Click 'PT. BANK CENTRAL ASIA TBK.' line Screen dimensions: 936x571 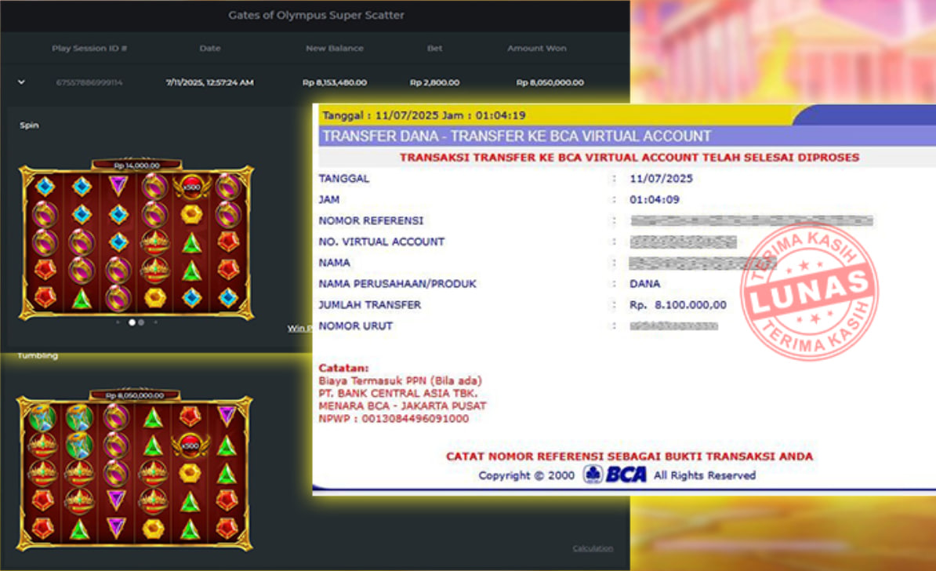(397, 393)
